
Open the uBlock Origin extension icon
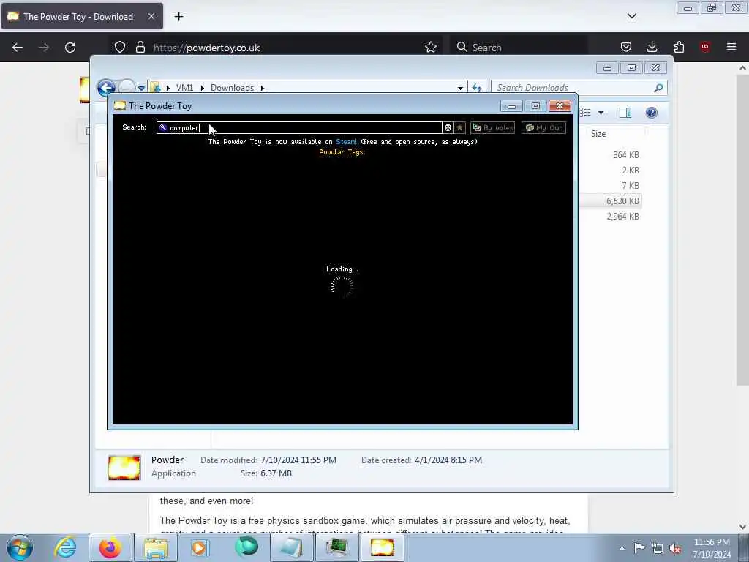tap(705, 47)
